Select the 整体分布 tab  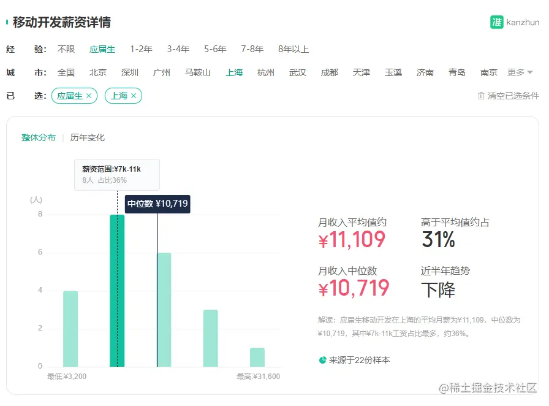click(38, 137)
